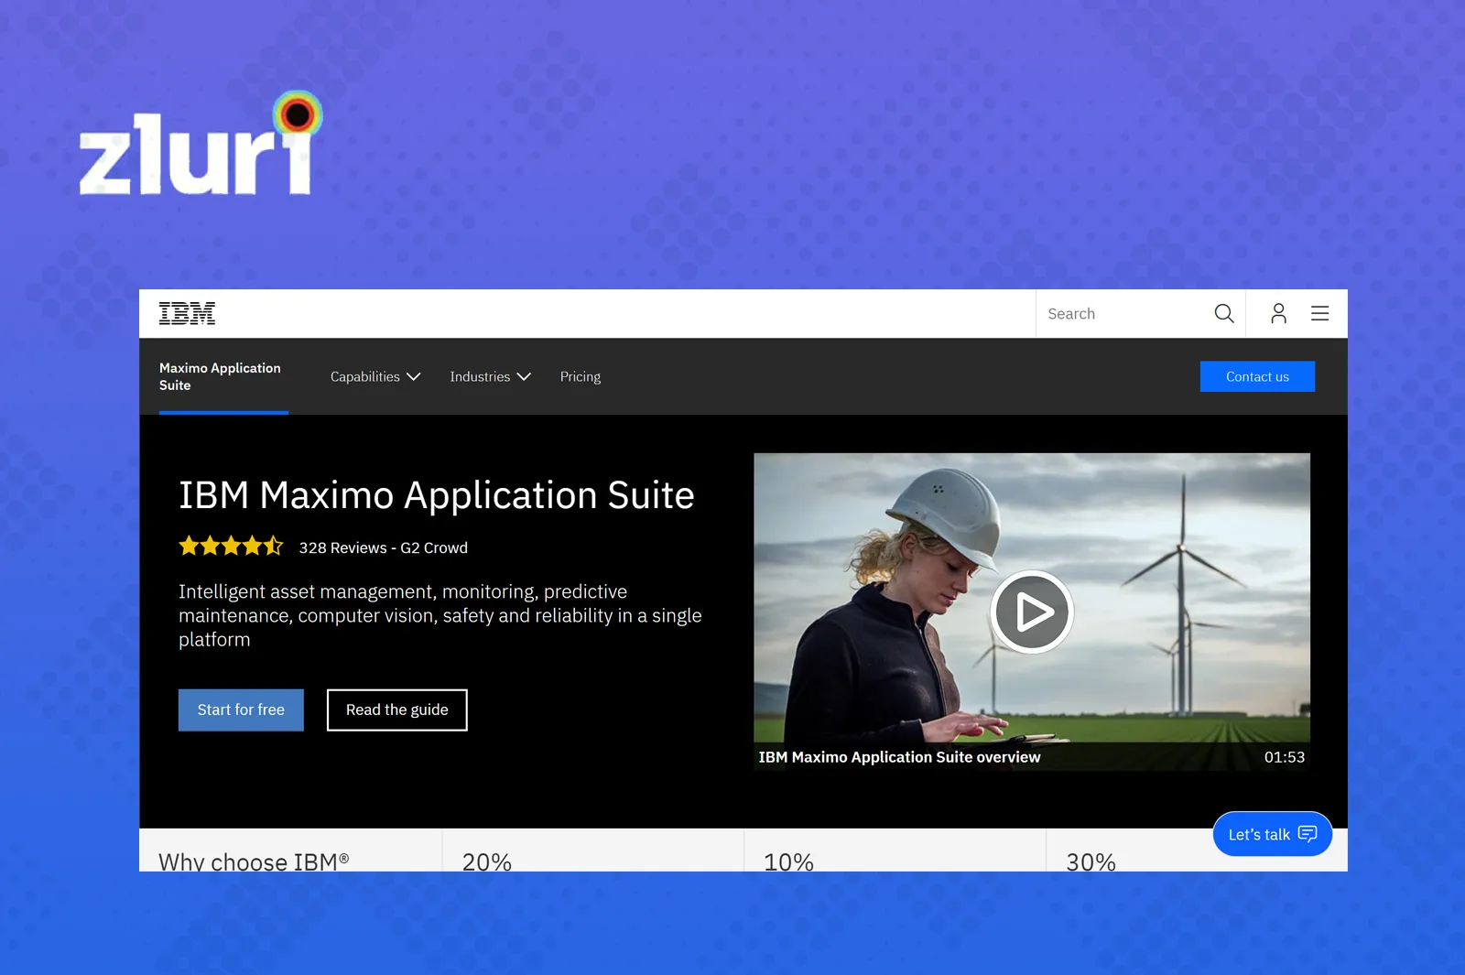
Task: Click the Contact us button
Action: [1257, 376]
